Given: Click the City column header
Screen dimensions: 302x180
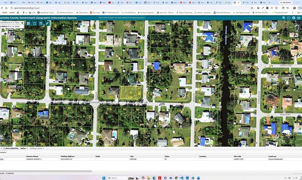Looking at the screenshot, I should [x=132, y=156].
